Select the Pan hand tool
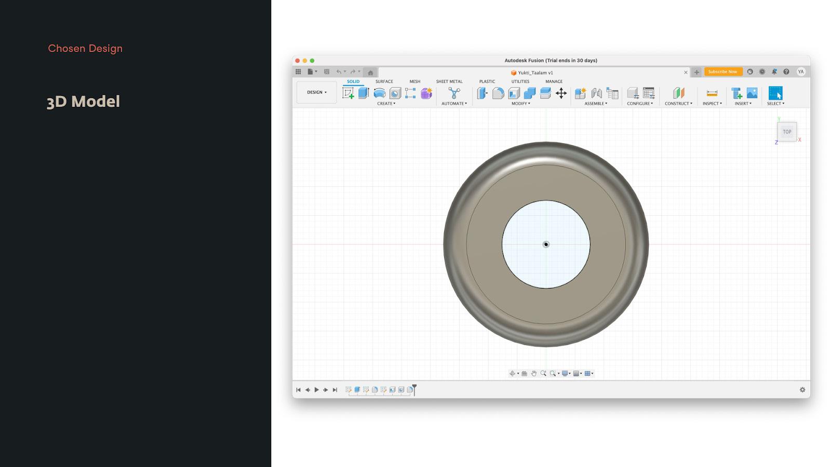The height and width of the screenshot is (467, 831). [x=533, y=374]
